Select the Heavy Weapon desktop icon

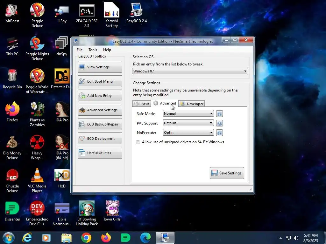point(37,147)
